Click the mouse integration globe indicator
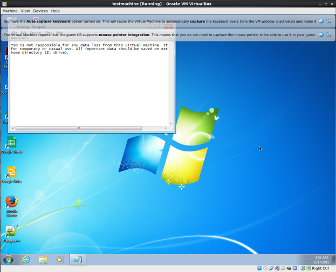 pyautogui.click(x=303, y=268)
